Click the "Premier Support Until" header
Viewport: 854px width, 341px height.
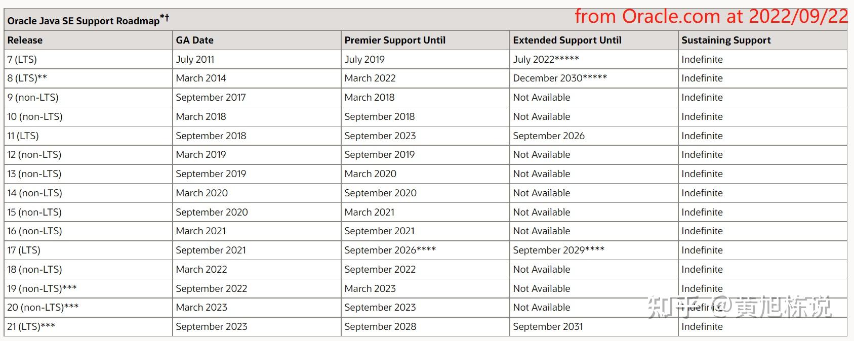tap(395, 40)
